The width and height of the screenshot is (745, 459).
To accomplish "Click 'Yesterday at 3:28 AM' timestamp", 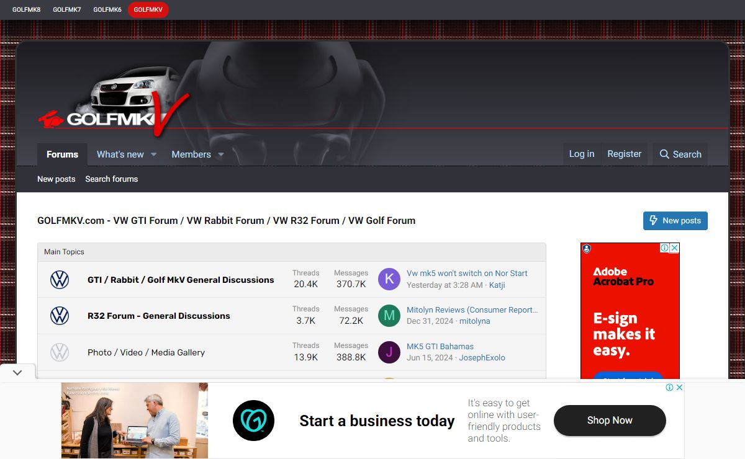I will (445, 285).
